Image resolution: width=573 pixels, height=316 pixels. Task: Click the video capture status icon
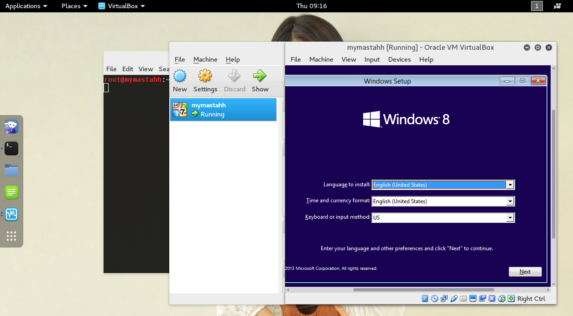pos(482,299)
